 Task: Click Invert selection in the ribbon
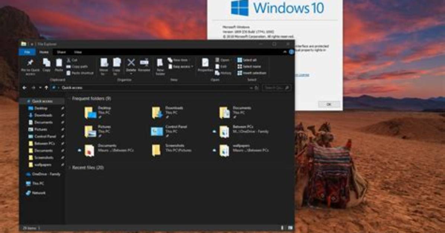(252, 73)
